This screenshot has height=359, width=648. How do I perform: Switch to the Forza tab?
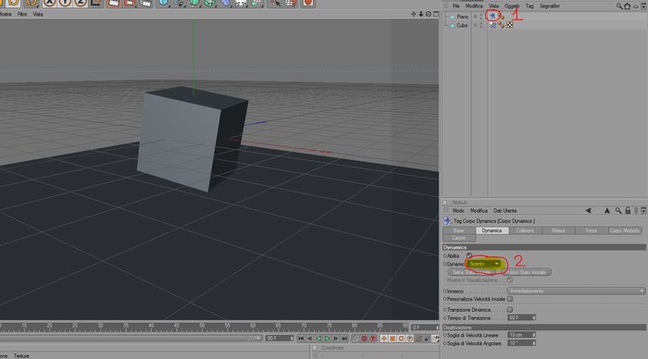pos(592,230)
